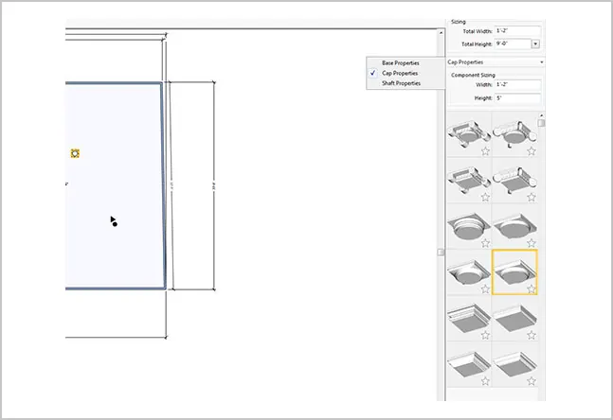
Task: Choose the square stepped cap in fifth row left
Action: pyautogui.click(x=469, y=318)
